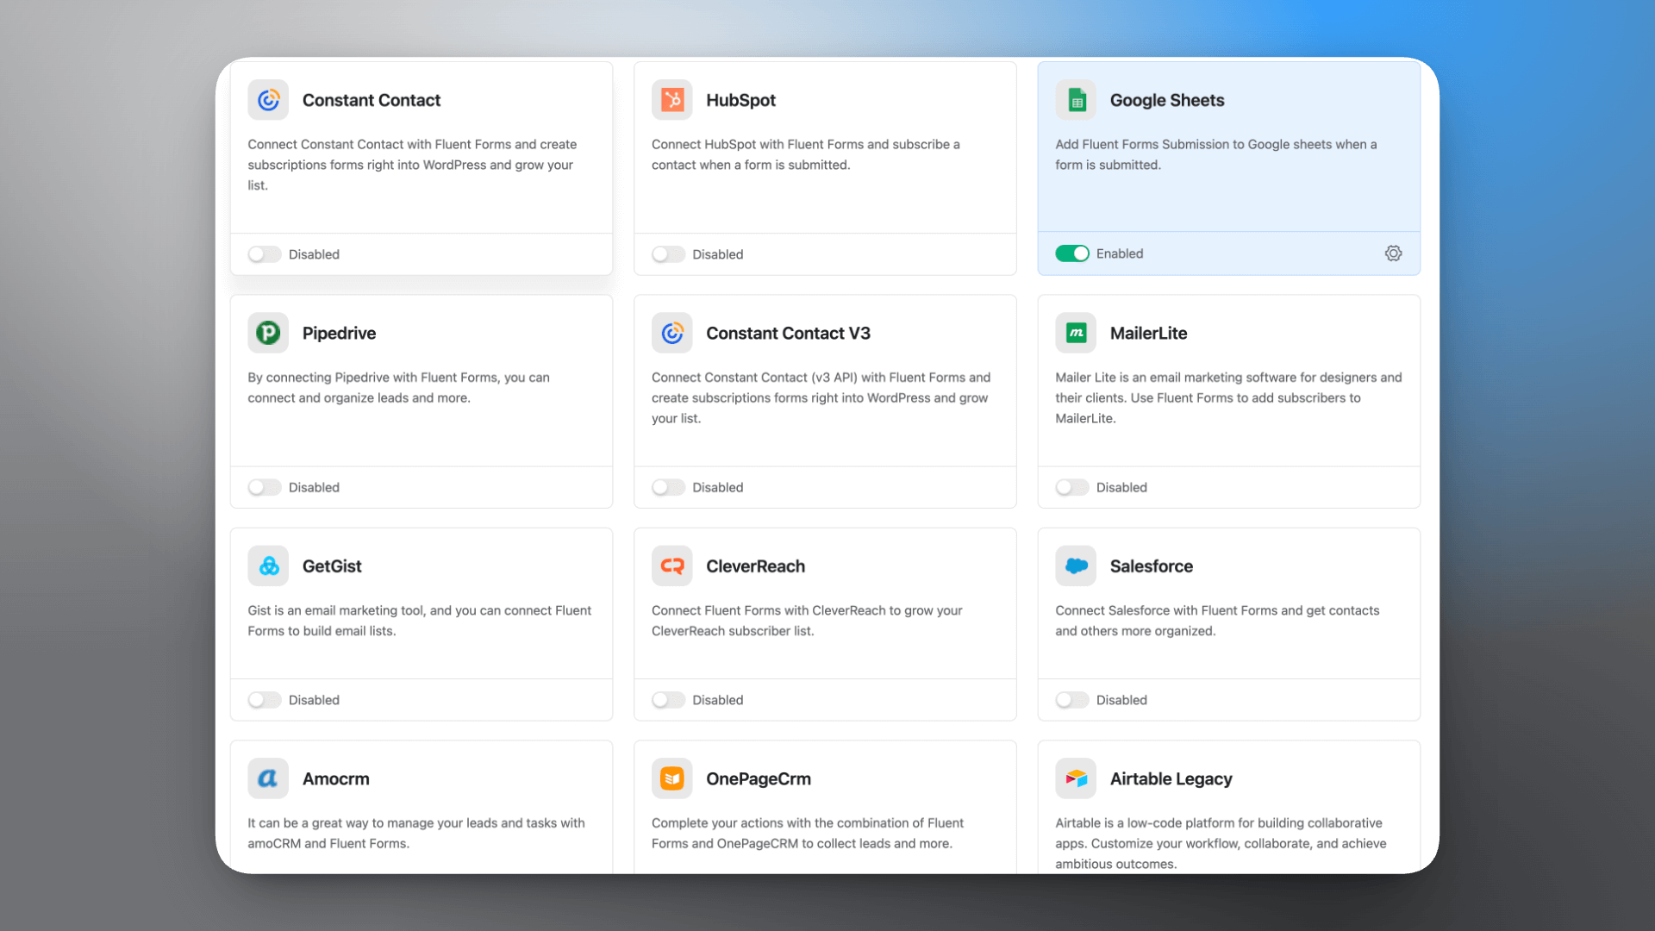
Task: Click the HubSpot logo icon
Action: (671, 100)
